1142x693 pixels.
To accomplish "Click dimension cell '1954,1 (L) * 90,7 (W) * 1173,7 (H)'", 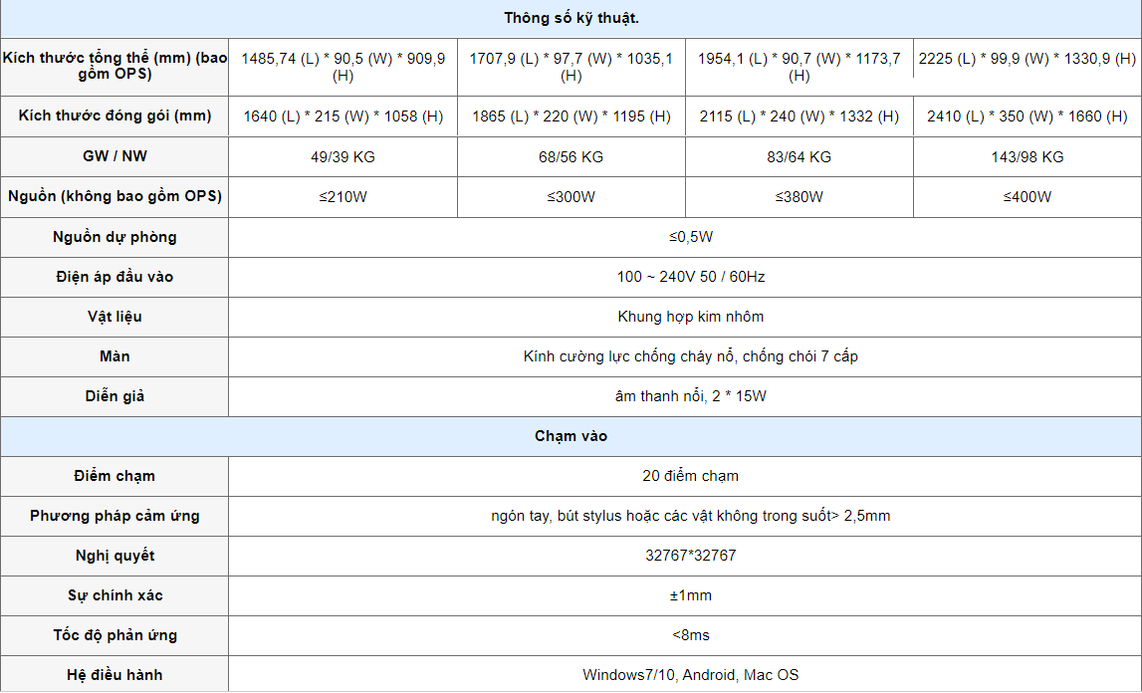I will [799, 67].
